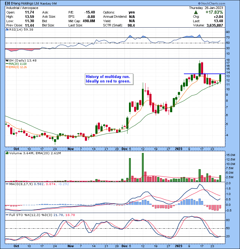This screenshot has width=240, height=249.
Task: Click the last green candlestick on price chart
Action: (220, 78)
